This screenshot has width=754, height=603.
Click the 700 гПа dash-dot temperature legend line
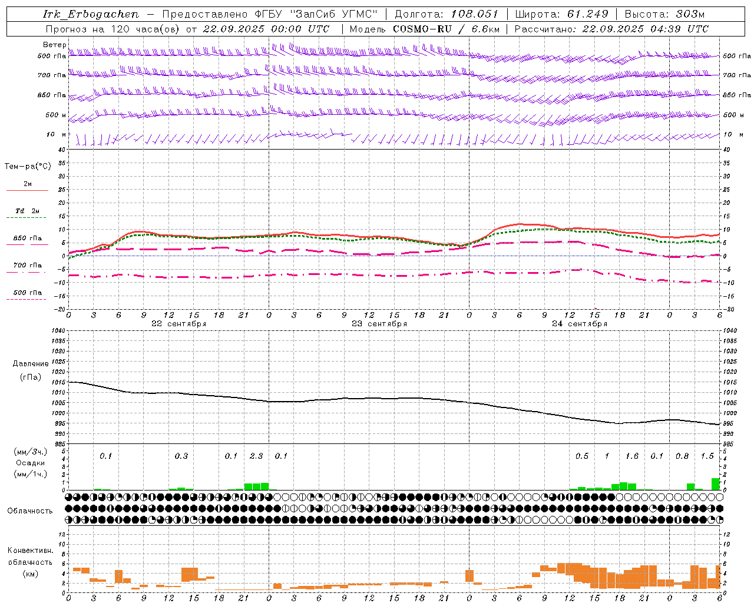pyautogui.click(x=26, y=273)
